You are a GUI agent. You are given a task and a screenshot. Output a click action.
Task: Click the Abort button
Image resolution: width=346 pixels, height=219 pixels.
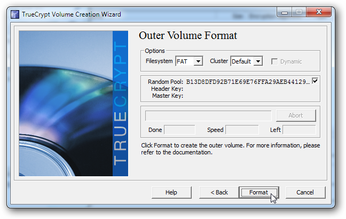point(296,115)
